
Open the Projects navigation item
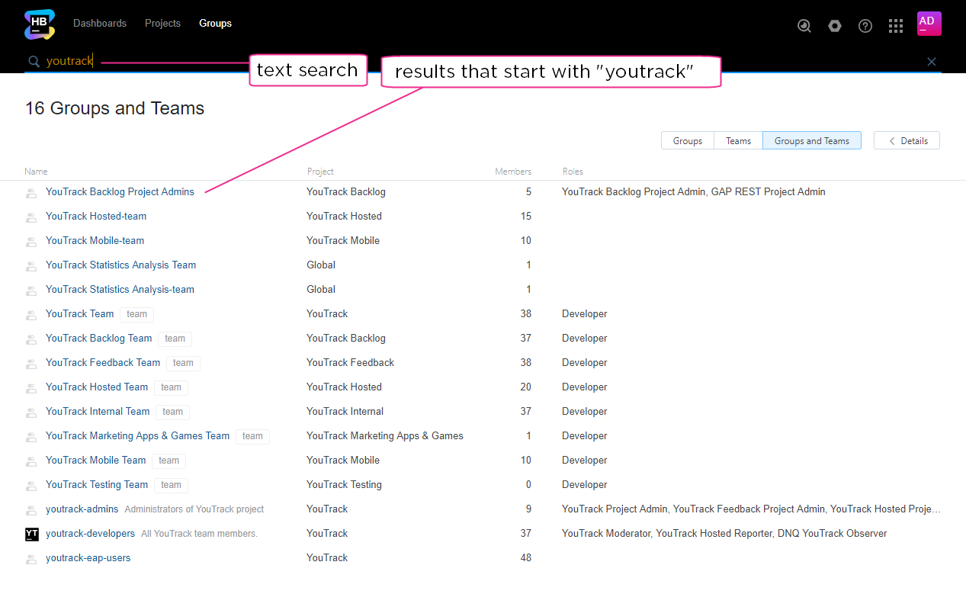pos(162,23)
